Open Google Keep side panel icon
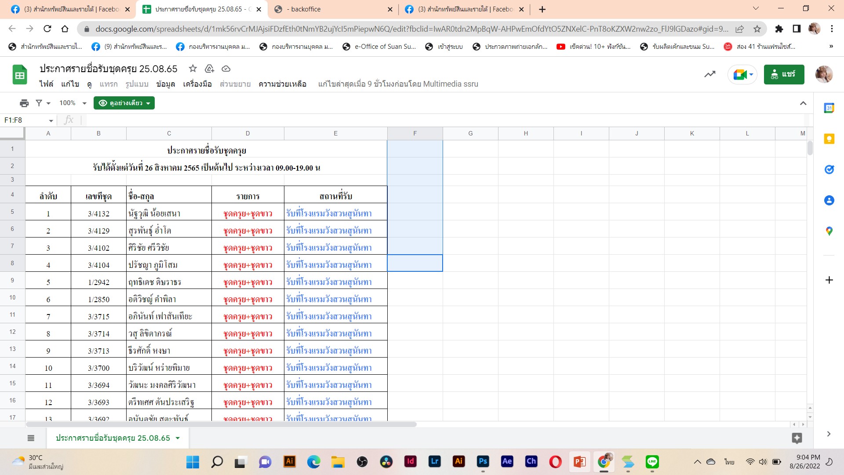 click(x=829, y=139)
